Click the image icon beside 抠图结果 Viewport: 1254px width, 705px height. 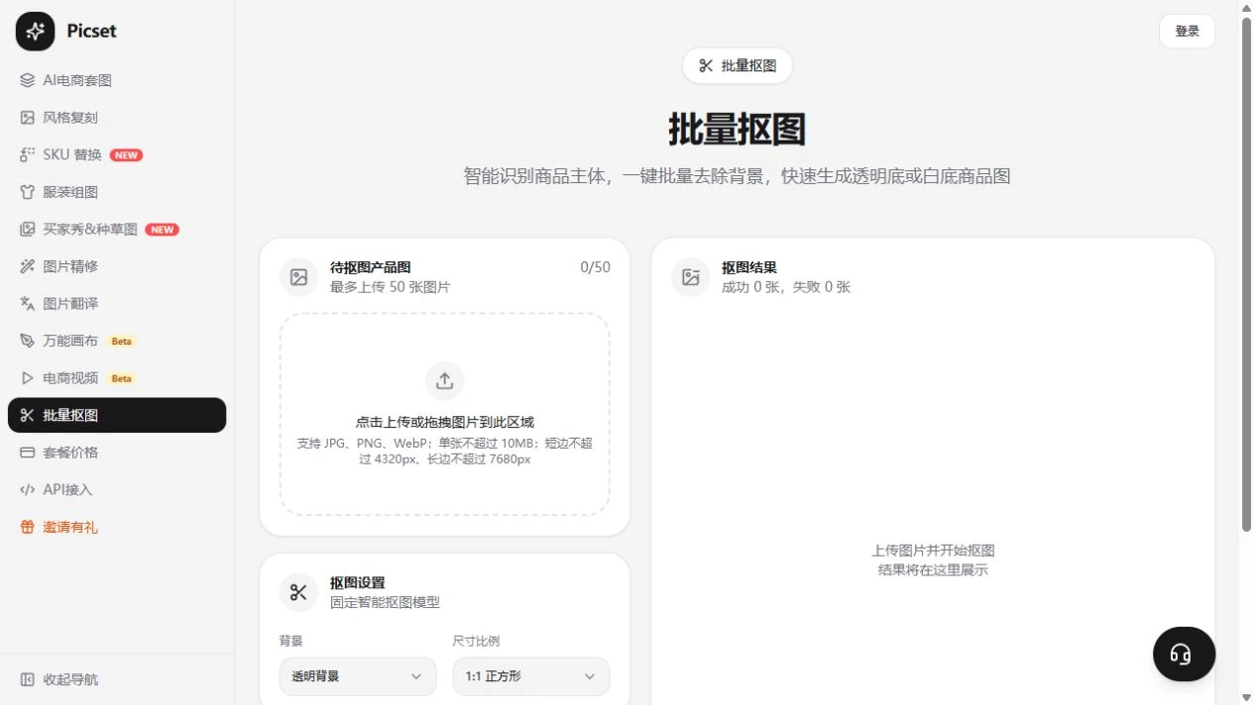pos(691,277)
